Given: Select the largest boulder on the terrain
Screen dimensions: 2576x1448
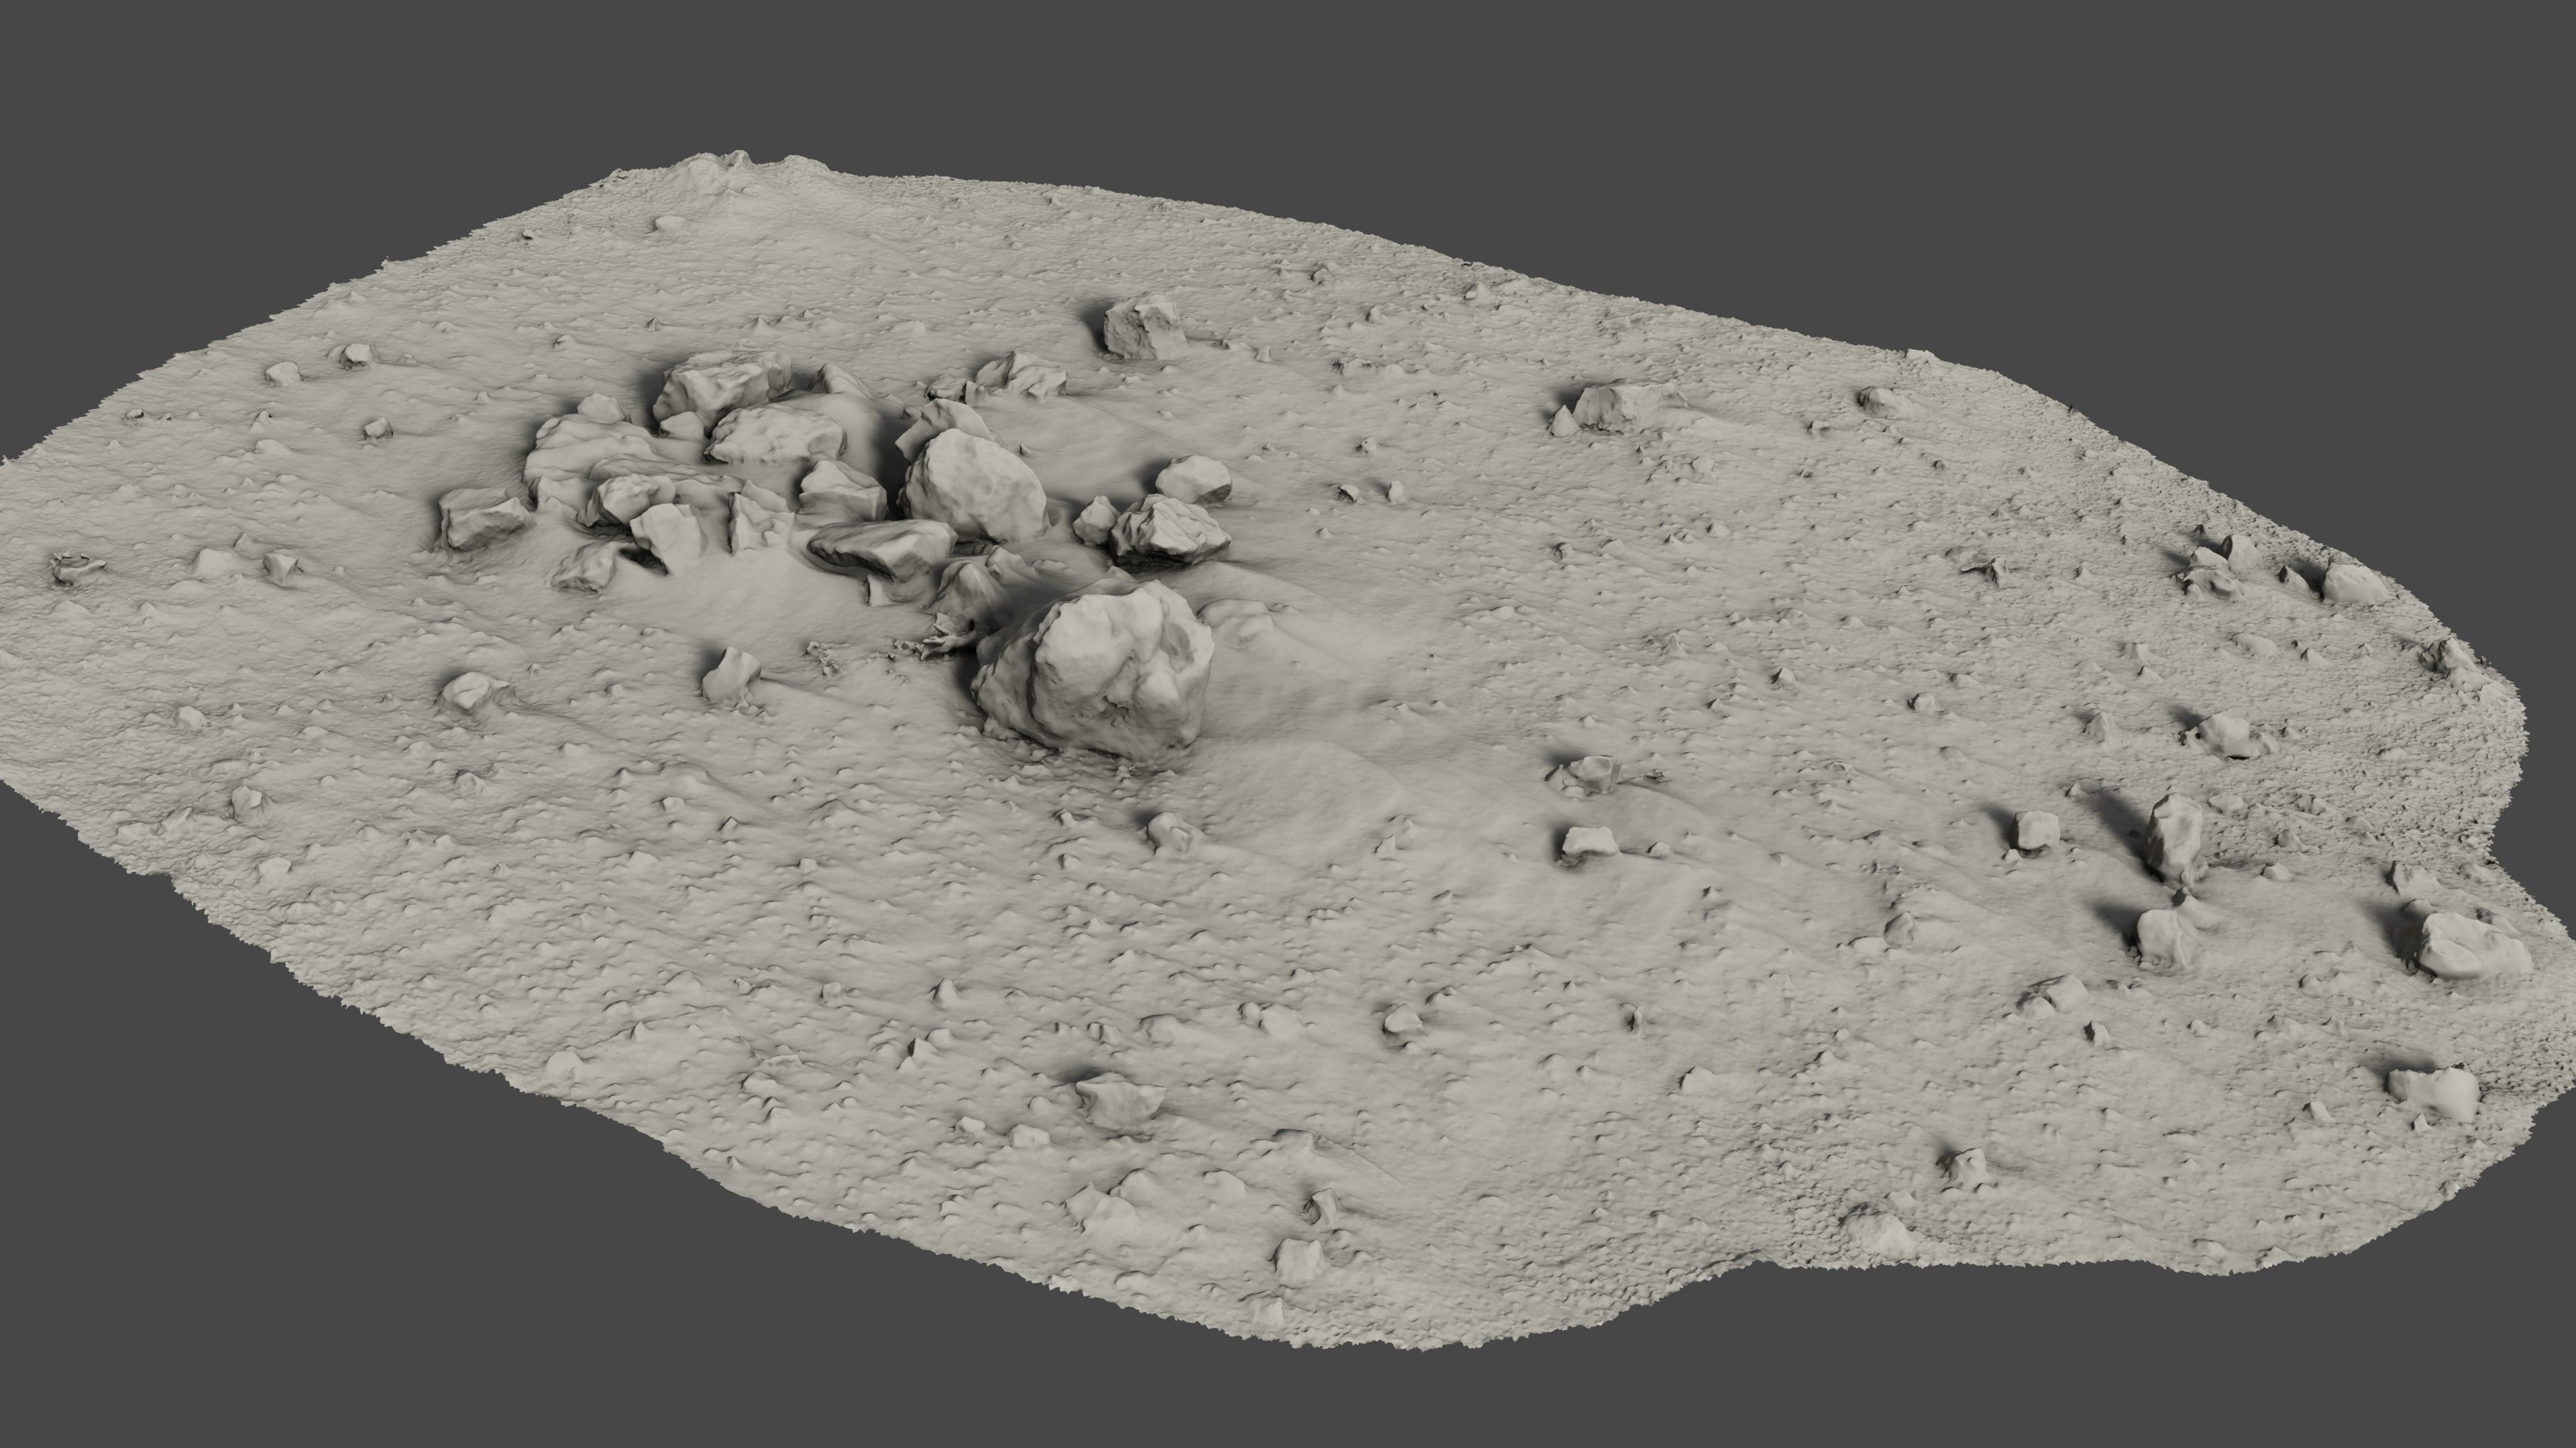Looking at the screenshot, I should point(1095,670).
